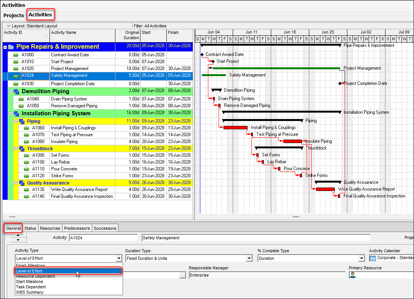Click the green activity icon for A1090
This screenshot has width=414, height=299.
pos(26,155)
